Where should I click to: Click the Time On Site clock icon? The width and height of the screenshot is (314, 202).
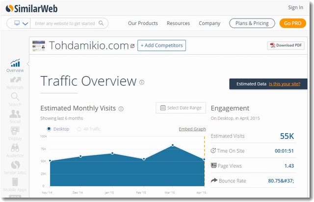[x=213, y=151]
